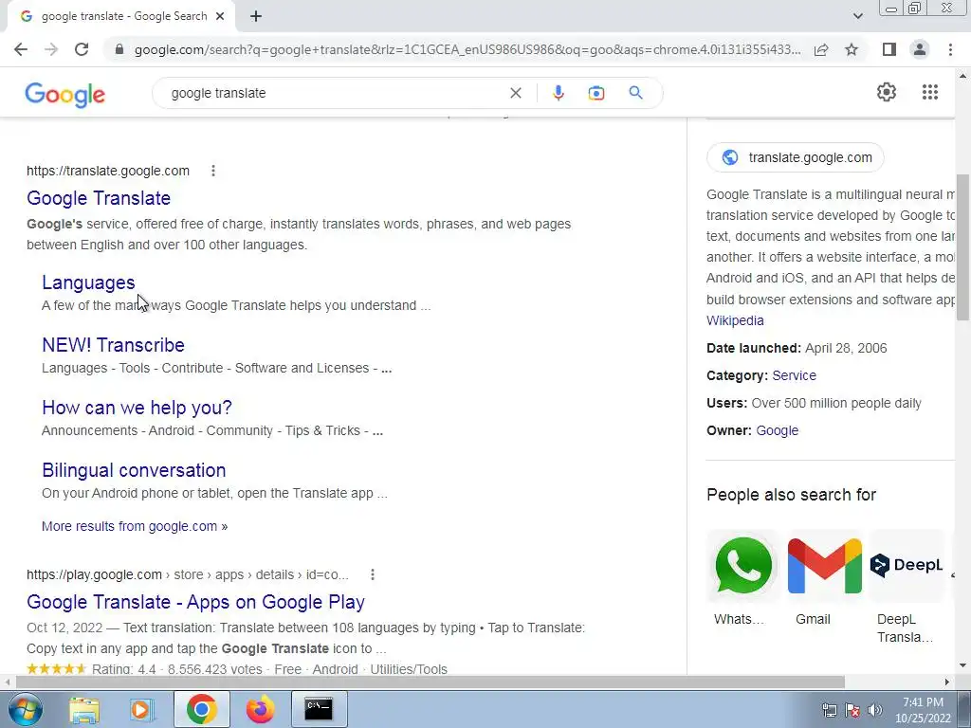This screenshot has height=728, width=971.
Task: Click the Google logo
Action: point(65,95)
